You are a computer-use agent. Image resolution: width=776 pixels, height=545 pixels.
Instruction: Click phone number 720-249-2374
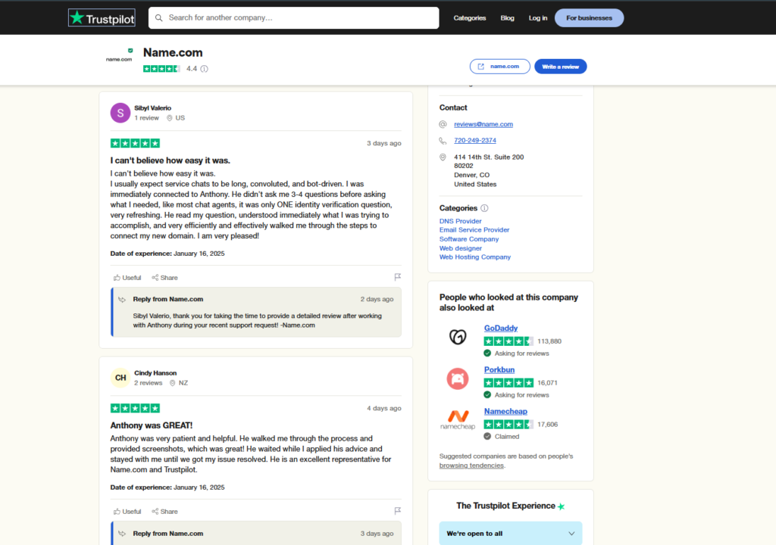(x=475, y=141)
